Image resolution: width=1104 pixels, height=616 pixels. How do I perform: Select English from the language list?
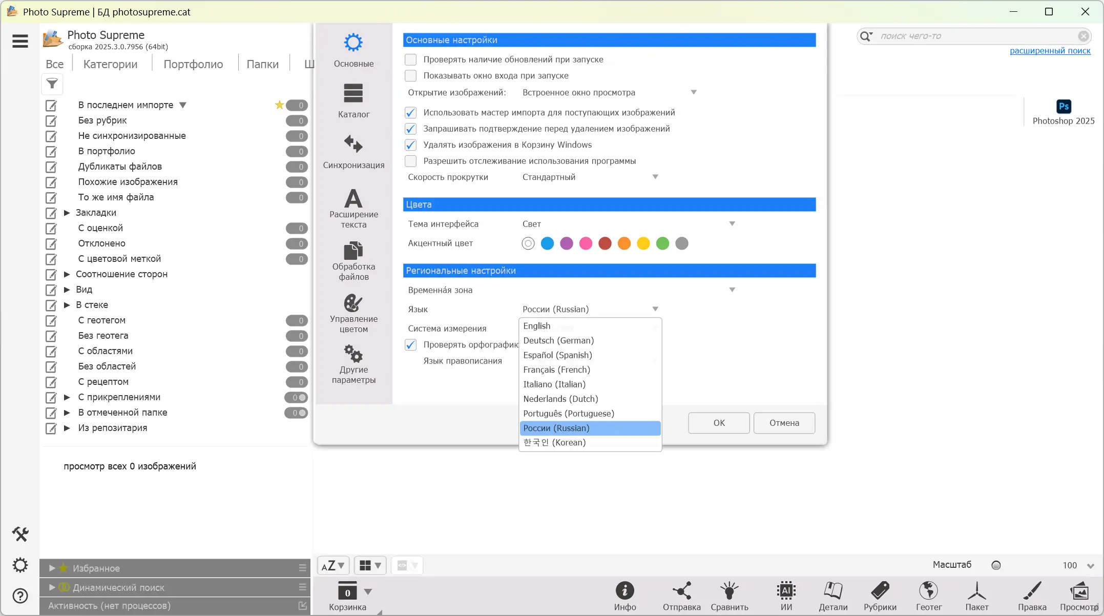(537, 326)
